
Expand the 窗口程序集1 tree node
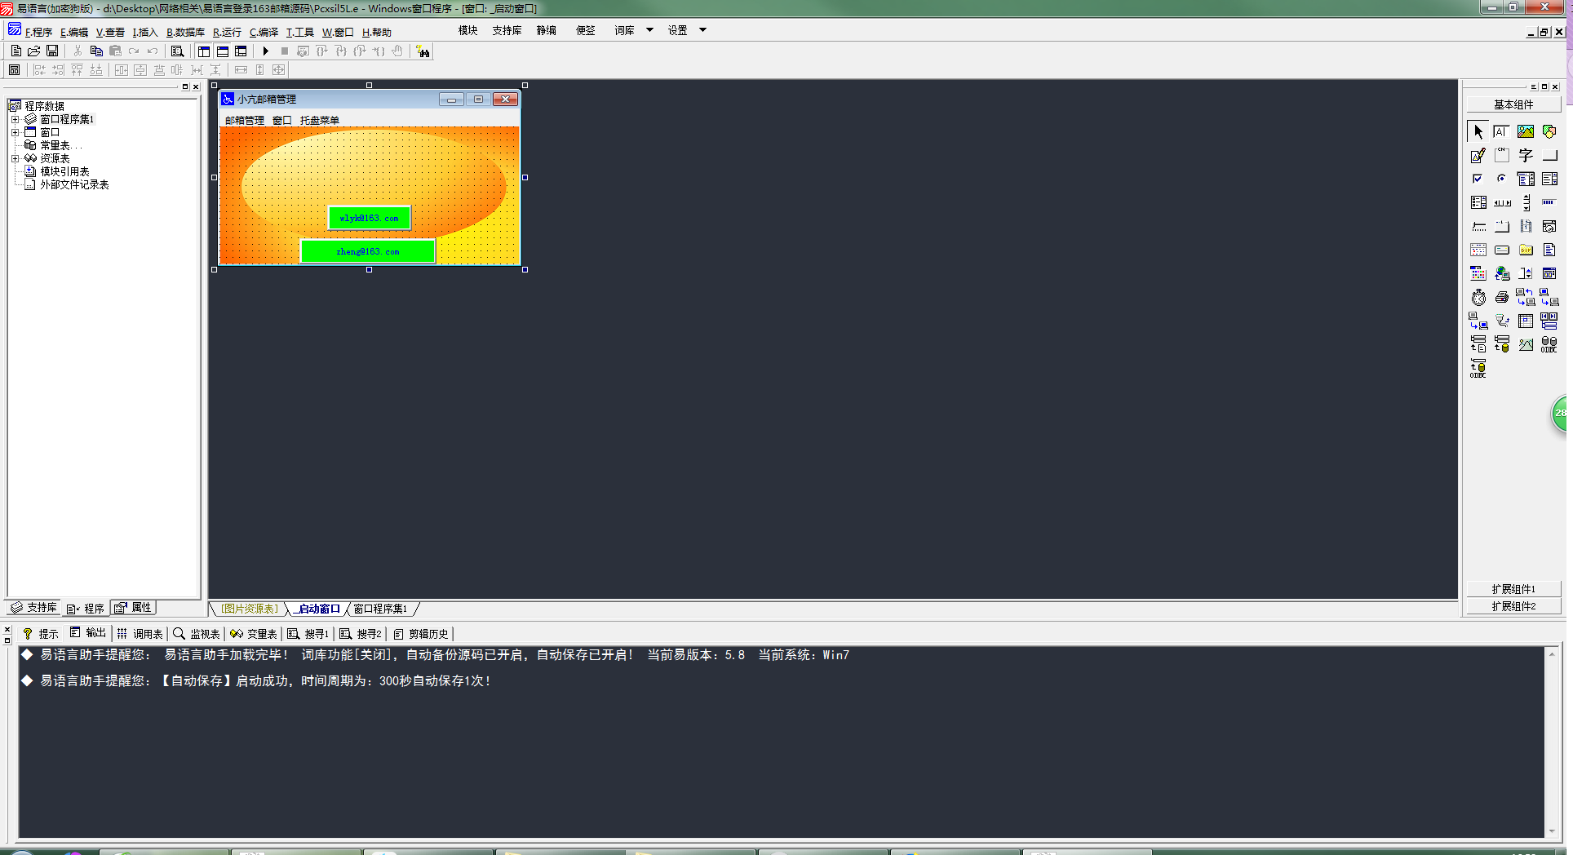click(15, 119)
